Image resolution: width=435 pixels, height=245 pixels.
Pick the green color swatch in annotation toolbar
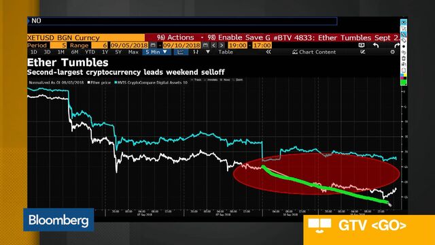pos(404,82)
